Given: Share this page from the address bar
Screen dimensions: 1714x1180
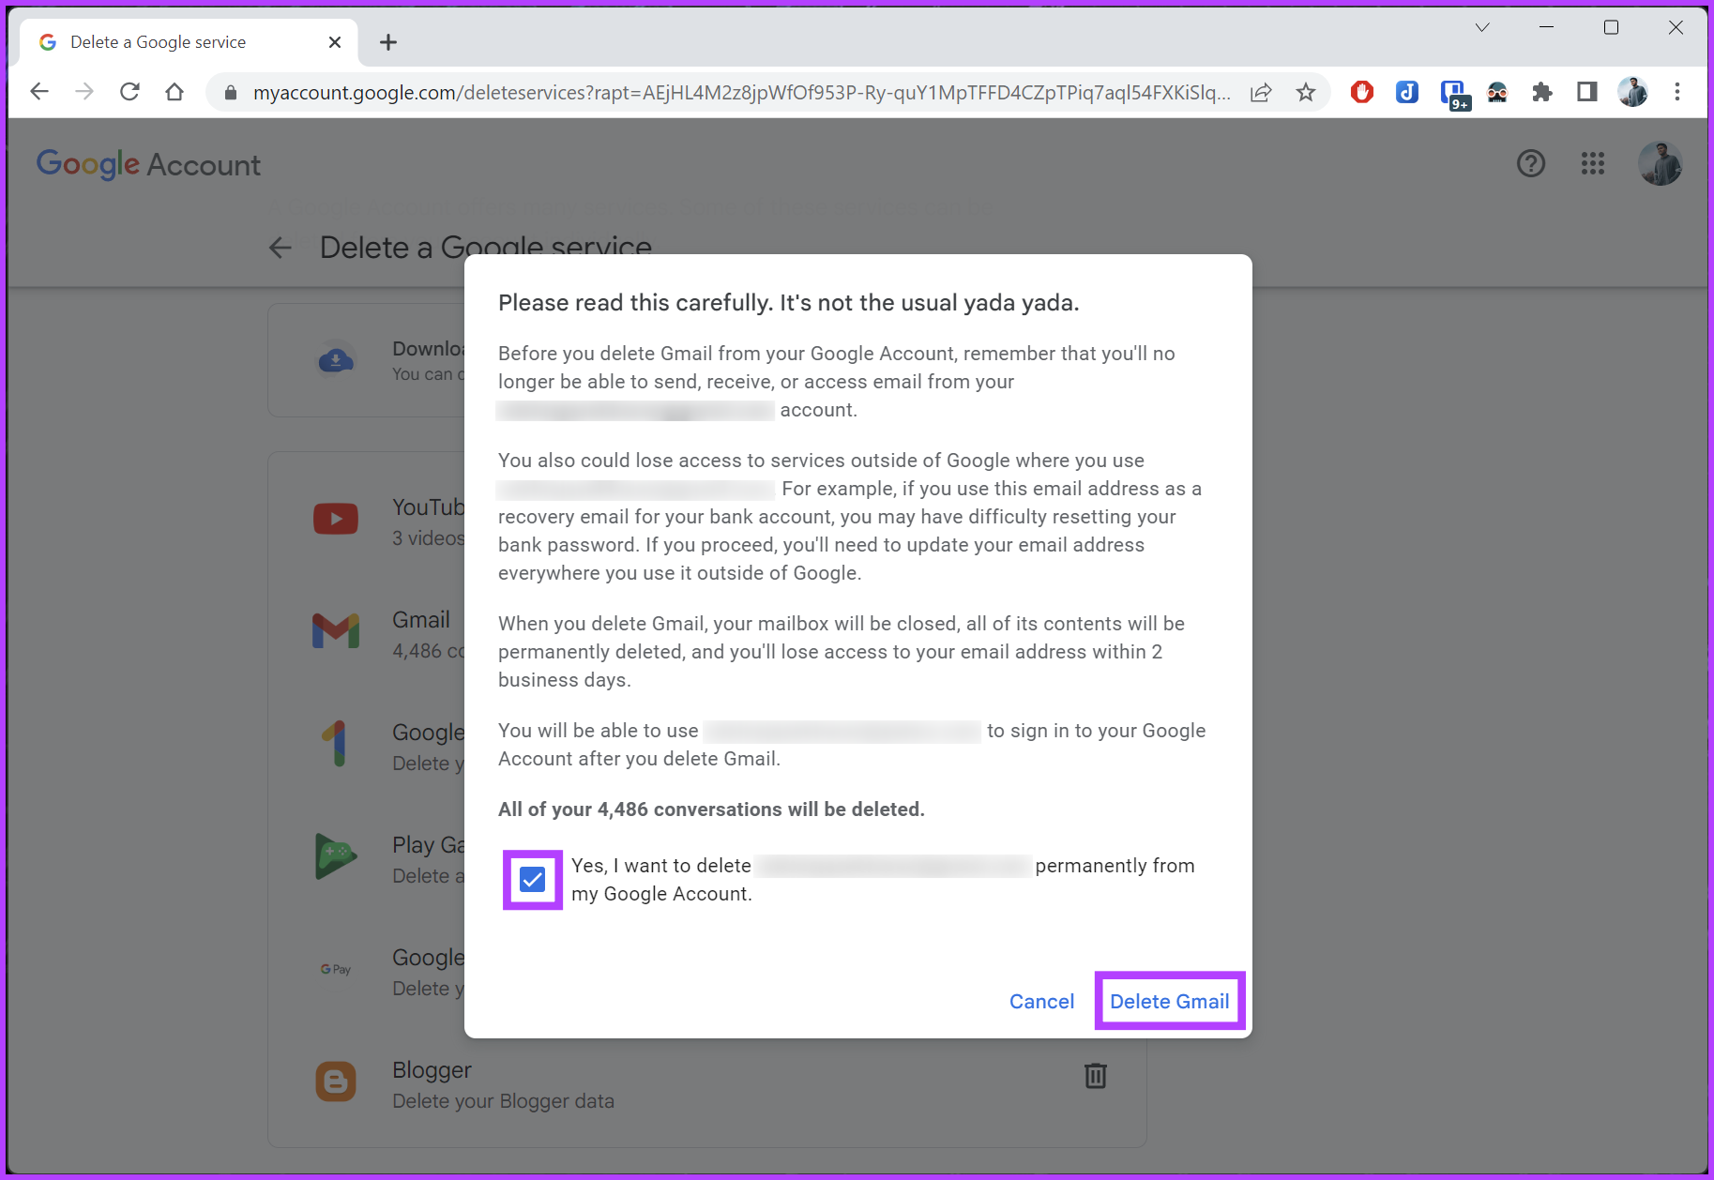Looking at the screenshot, I should [x=1261, y=92].
